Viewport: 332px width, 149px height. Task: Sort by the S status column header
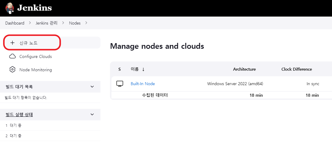pos(119,69)
